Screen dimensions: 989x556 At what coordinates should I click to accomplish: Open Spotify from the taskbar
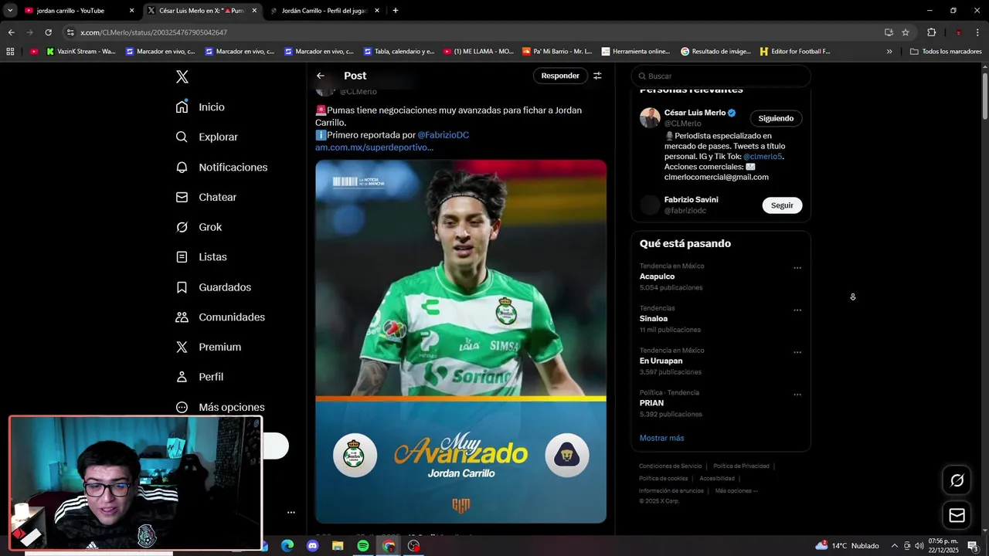[x=363, y=546]
